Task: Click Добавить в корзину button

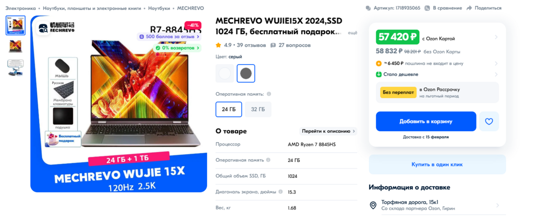Action: (426, 121)
